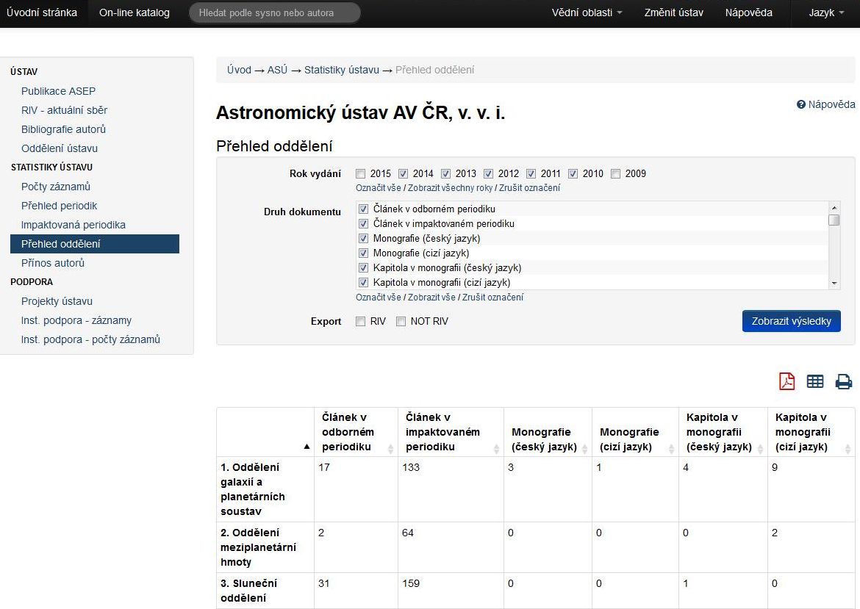This screenshot has width=860, height=609.
Task: Click the Zobrazit výsledky button
Action: point(792,321)
